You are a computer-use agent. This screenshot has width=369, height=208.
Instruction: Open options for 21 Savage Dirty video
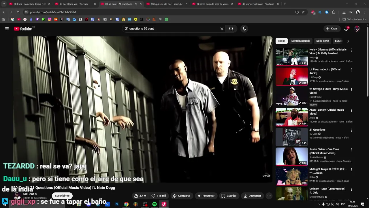[351, 90]
